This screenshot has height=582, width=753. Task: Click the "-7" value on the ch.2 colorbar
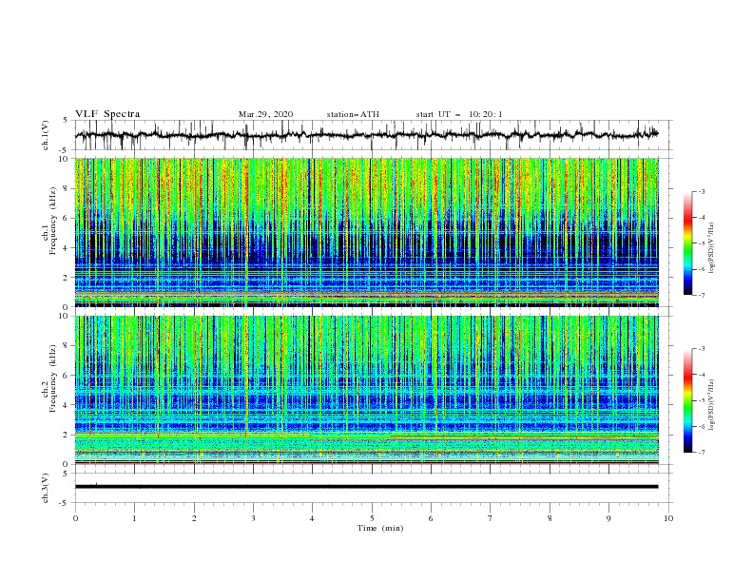pos(701,453)
